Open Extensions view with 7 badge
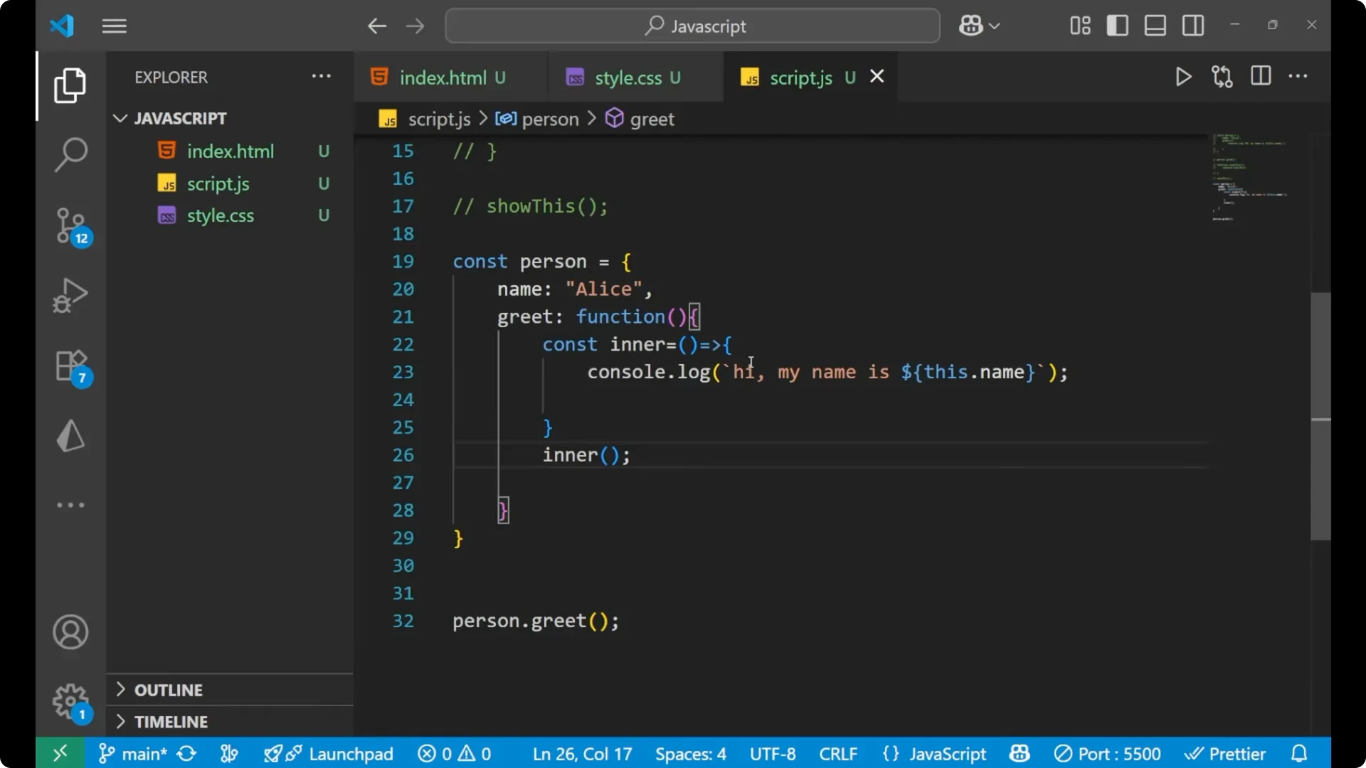Viewport: 1366px width, 768px height. click(x=70, y=366)
